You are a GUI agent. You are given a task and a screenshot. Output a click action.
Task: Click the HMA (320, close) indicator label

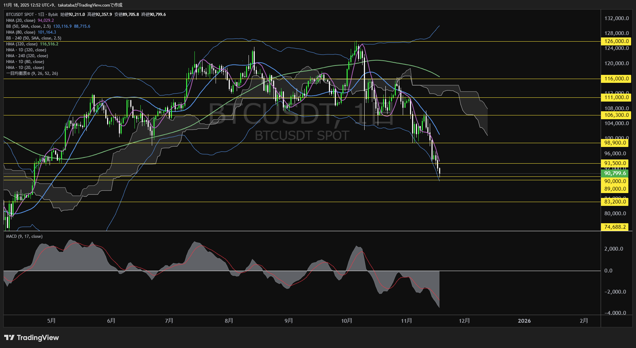point(22,44)
